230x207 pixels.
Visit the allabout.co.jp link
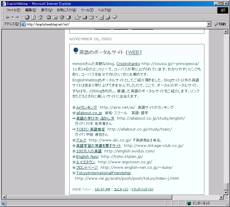point(89,113)
